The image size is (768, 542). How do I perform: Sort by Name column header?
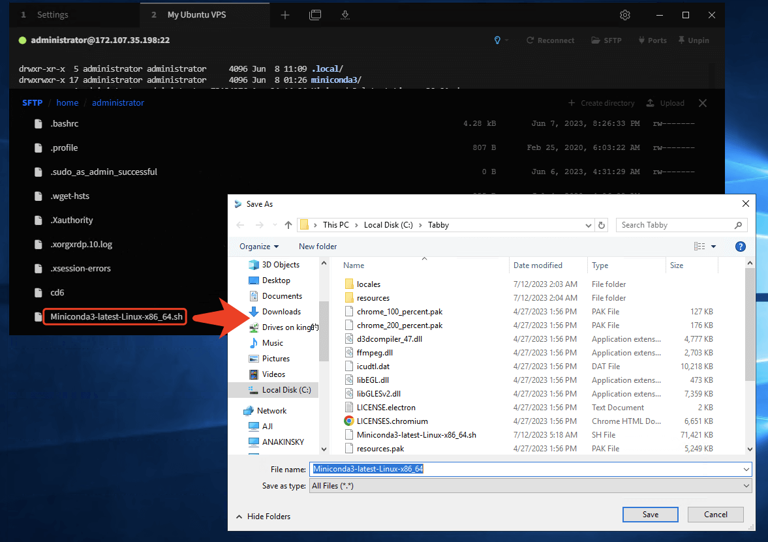pos(354,265)
